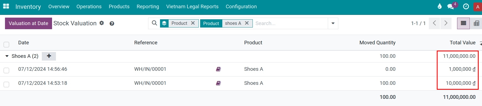Switch to pivot view
Image resolution: width=482 pixels, height=106 pixels.
pos(476,23)
